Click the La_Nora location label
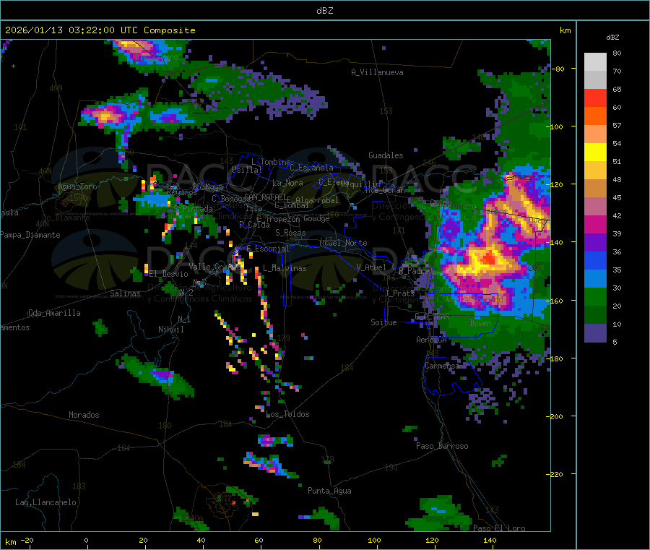The height and width of the screenshot is (550, 650). (287, 183)
